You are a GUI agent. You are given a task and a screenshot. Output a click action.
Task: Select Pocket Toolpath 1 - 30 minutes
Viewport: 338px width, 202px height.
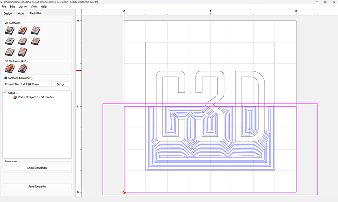(36, 97)
